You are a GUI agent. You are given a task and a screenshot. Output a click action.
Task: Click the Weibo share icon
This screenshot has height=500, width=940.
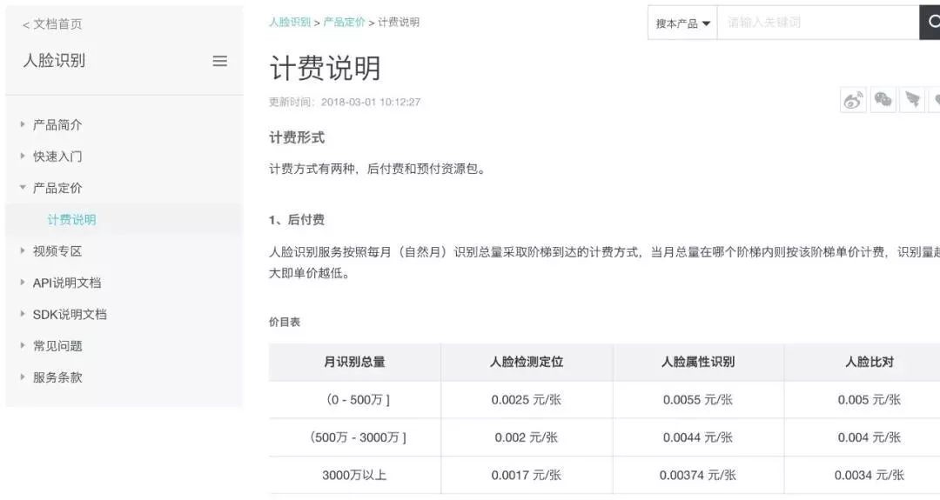point(853,100)
